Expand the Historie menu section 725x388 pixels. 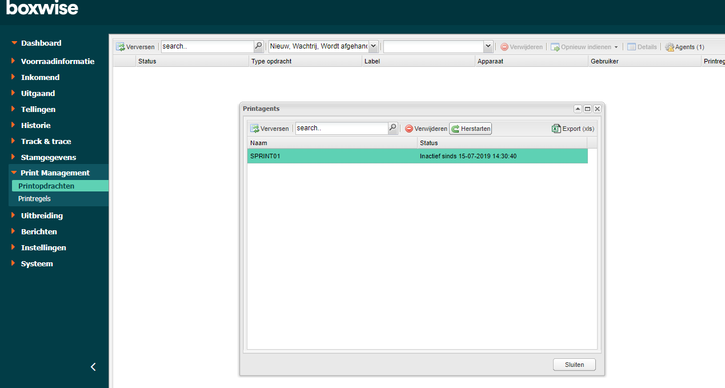click(35, 125)
